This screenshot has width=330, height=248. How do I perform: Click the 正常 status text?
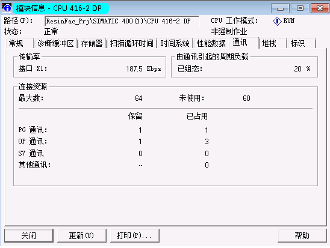coord(51,32)
